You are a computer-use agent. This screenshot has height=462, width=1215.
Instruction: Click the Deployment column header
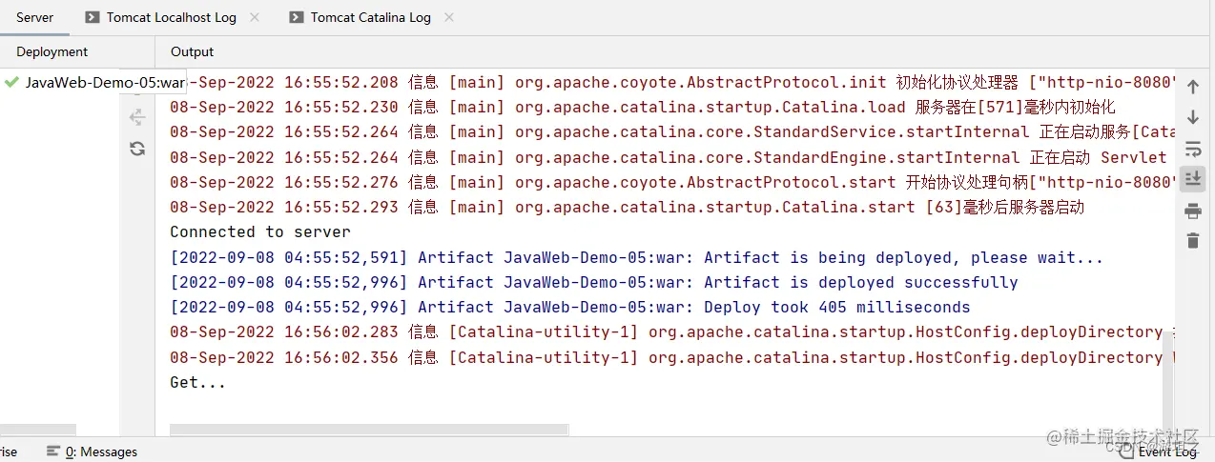click(x=52, y=51)
